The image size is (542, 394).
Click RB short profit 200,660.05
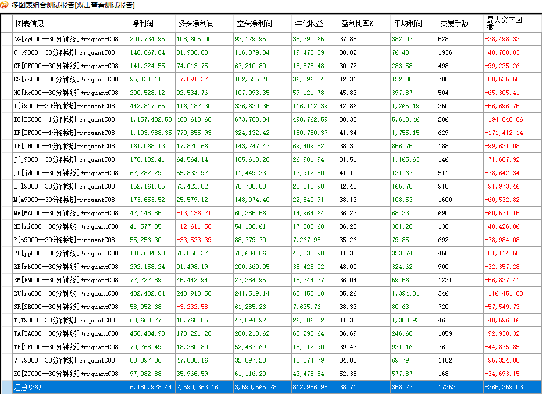252,267
